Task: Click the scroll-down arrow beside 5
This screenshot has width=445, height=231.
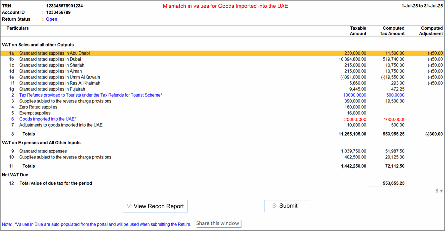Action: click(441, 191)
